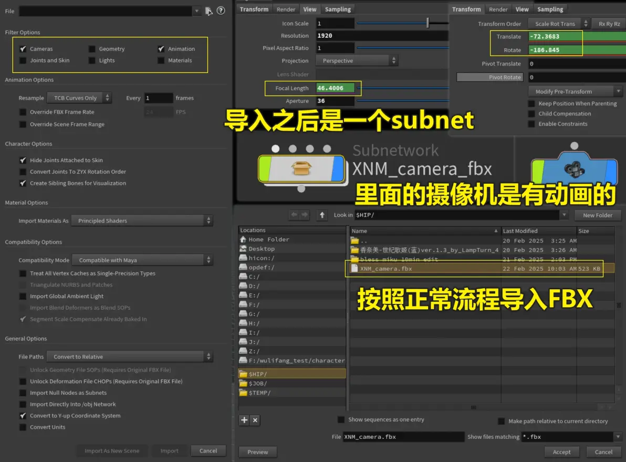Adjust the Icon Scale slider handle

(427, 23)
